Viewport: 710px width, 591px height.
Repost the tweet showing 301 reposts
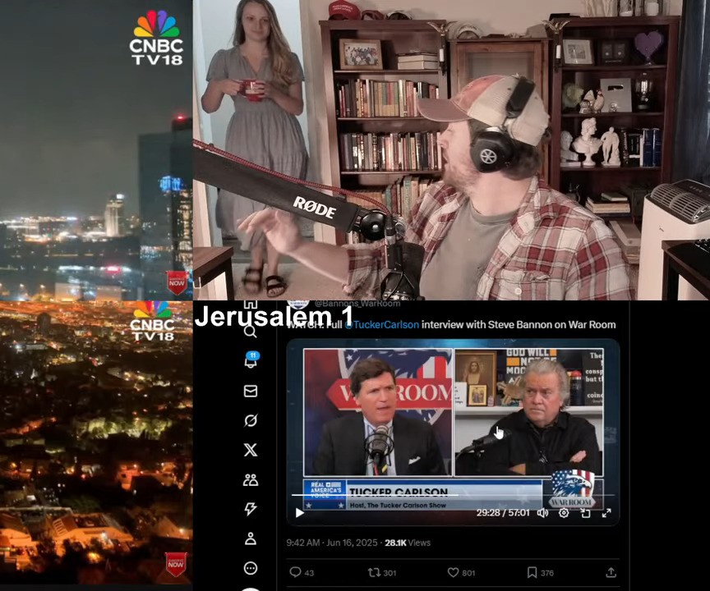click(x=382, y=572)
